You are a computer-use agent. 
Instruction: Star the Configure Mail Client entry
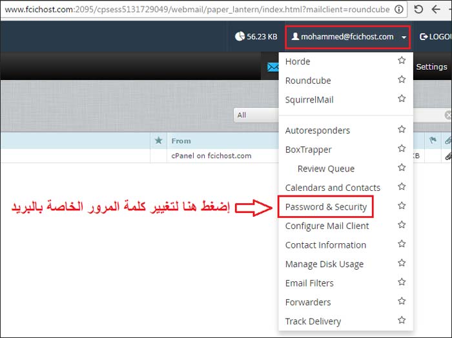402,225
